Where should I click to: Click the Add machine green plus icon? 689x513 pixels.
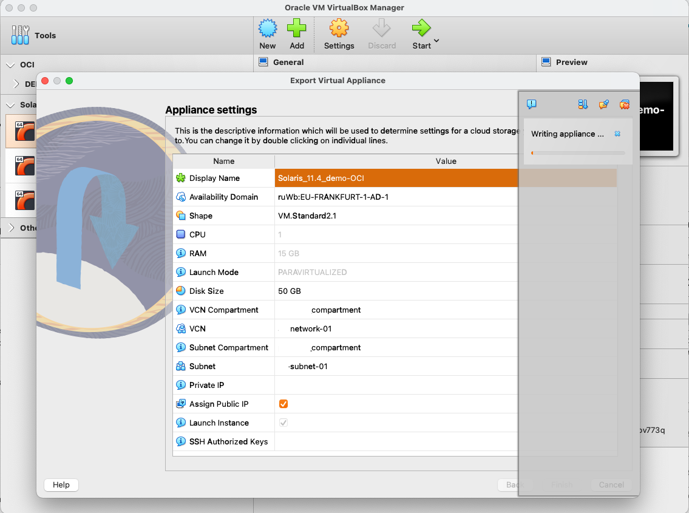coord(297,28)
